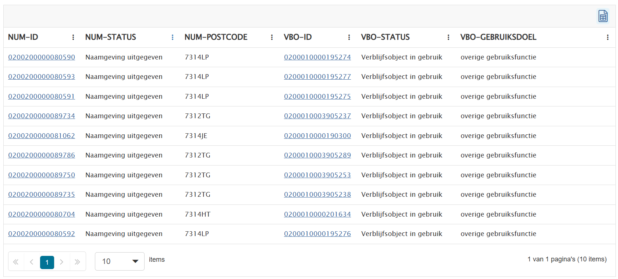Go to the previous page arrow

(32, 262)
